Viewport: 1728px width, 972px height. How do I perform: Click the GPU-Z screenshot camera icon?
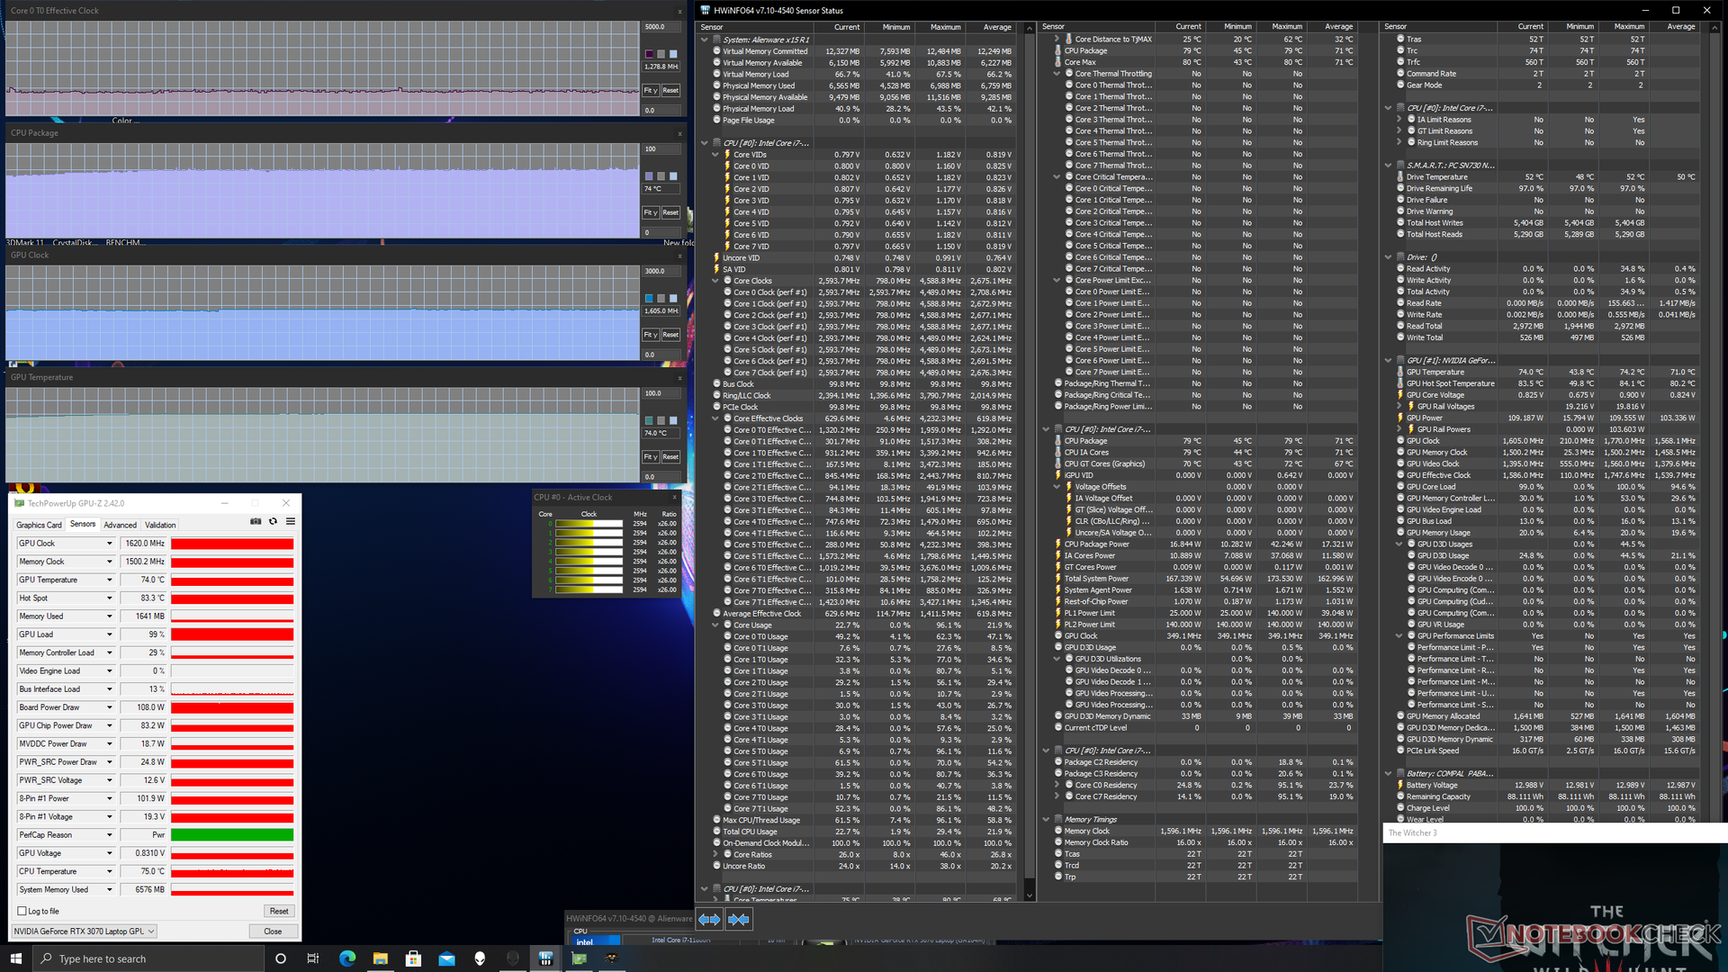point(256,521)
